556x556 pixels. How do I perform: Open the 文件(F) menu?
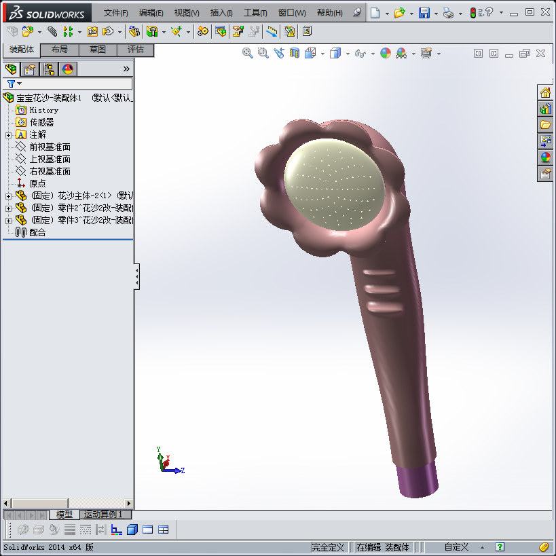[115, 13]
